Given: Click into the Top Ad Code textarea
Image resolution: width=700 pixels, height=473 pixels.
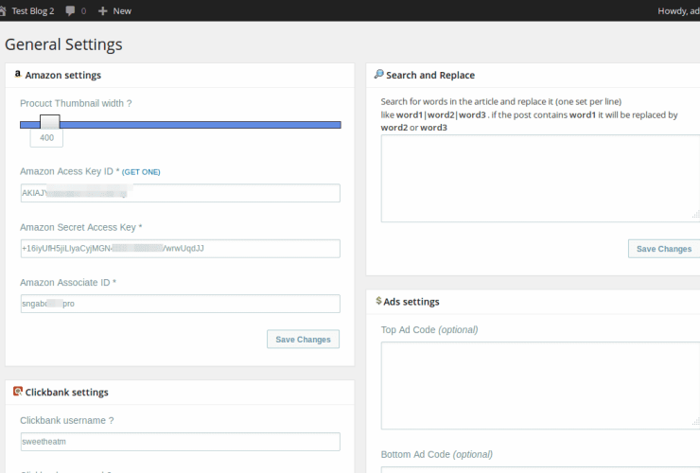Looking at the screenshot, I should pyautogui.click(x=539, y=385).
